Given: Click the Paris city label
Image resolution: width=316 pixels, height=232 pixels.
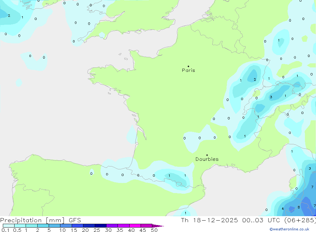Looking at the screenshot, I should pyautogui.click(x=188, y=70).
